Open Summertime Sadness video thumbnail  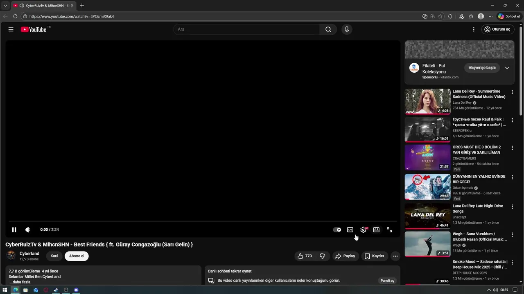point(427,101)
